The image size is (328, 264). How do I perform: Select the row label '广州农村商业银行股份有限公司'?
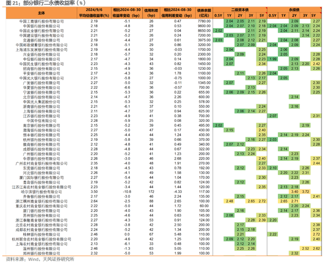[x=41, y=164]
